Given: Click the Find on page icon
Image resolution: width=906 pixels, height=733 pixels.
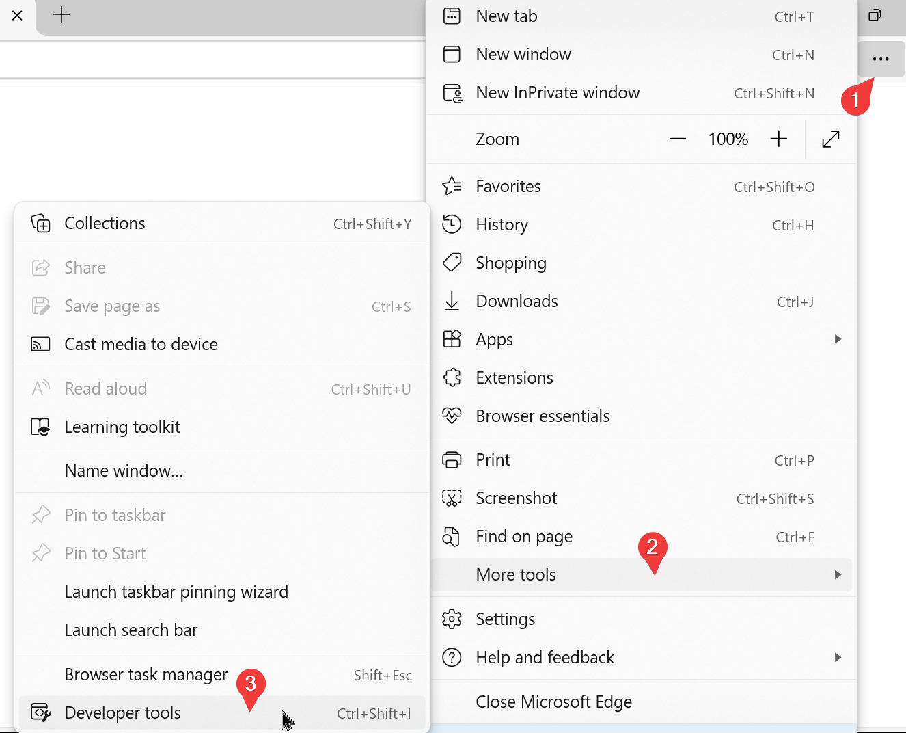Looking at the screenshot, I should point(451,537).
